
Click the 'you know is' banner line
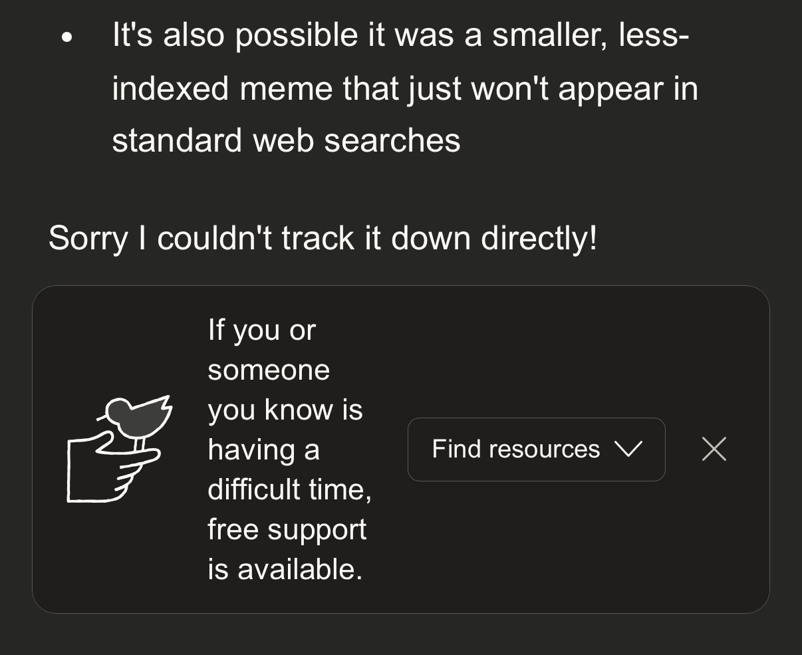tap(285, 410)
